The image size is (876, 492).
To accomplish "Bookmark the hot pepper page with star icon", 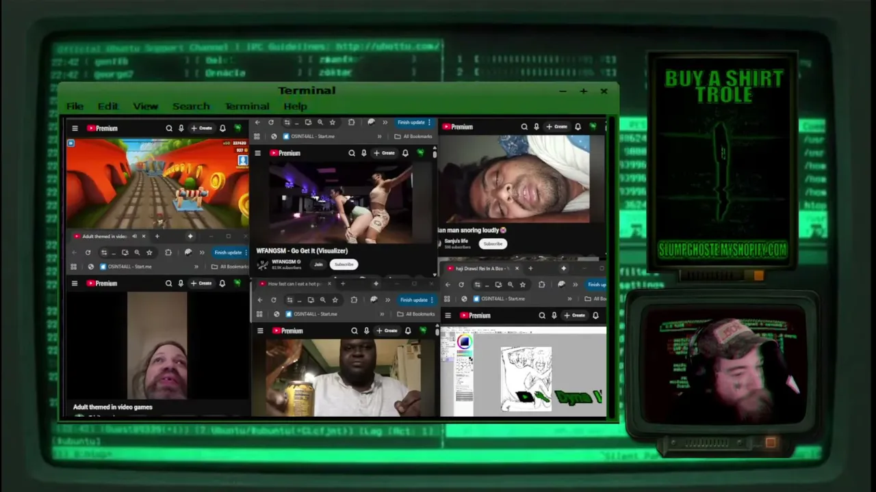I will pyautogui.click(x=335, y=300).
